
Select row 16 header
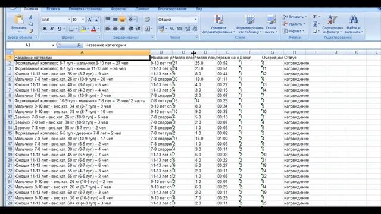click(x=10, y=139)
